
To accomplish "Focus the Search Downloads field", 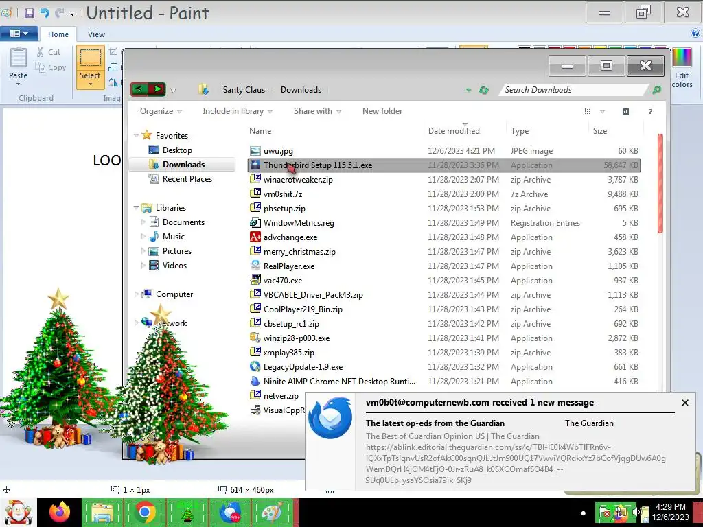I will click(574, 90).
